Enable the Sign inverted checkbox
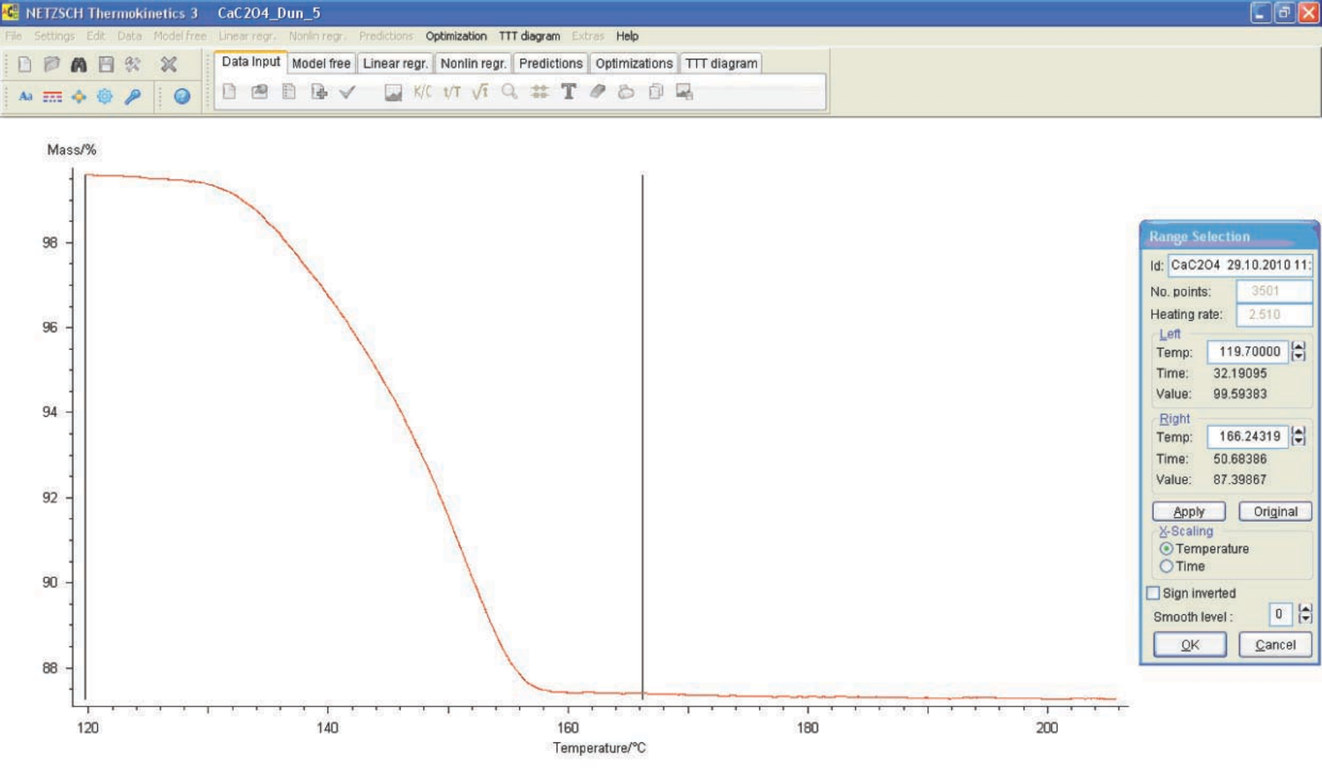Image resolution: width=1322 pixels, height=772 pixels. click(x=1153, y=593)
